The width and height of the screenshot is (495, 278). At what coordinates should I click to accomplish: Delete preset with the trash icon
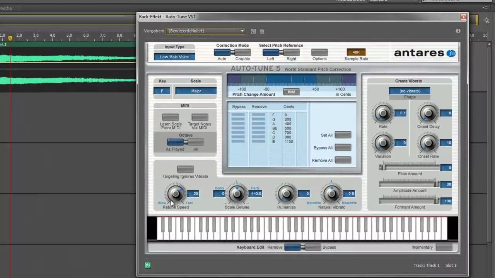(262, 31)
